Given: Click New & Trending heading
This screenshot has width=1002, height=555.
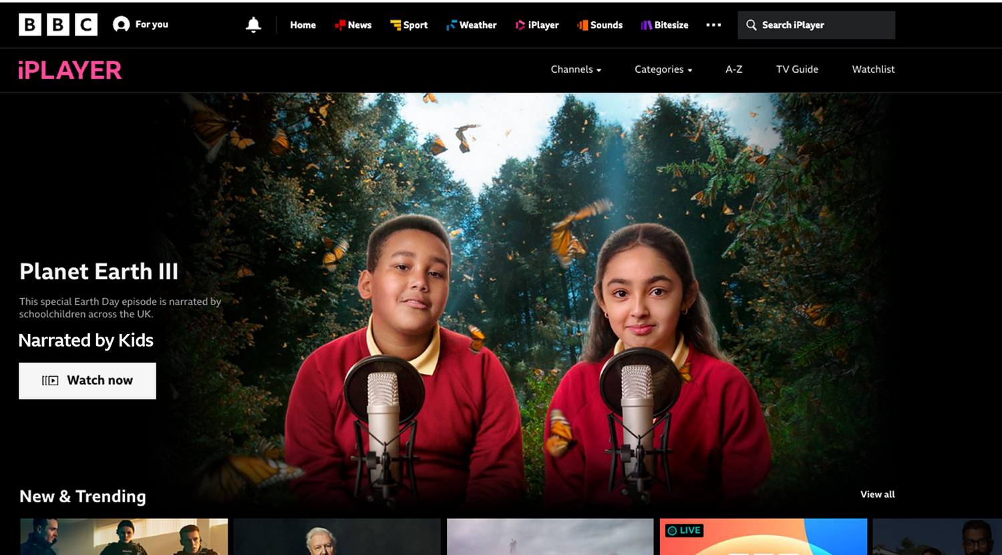Looking at the screenshot, I should (83, 496).
